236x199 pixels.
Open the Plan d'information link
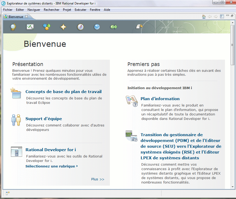160,99
